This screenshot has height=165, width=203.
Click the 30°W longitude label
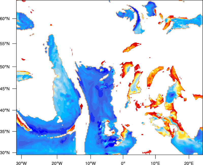coord(21,163)
